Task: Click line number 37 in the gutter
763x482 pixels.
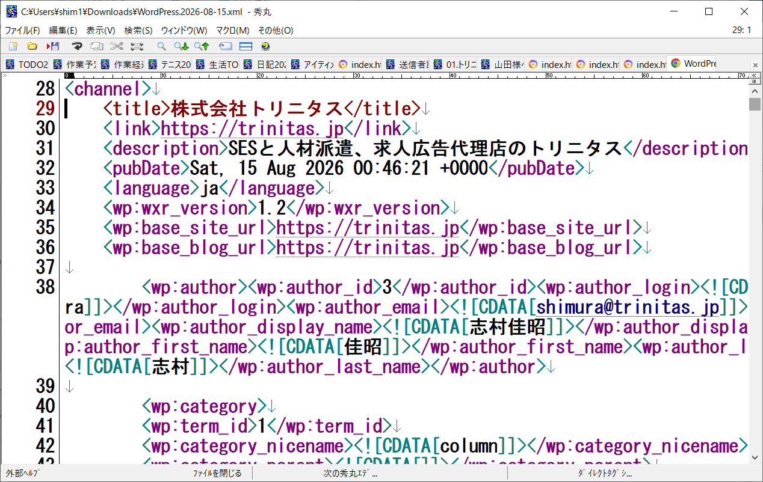Action: (45, 267)
